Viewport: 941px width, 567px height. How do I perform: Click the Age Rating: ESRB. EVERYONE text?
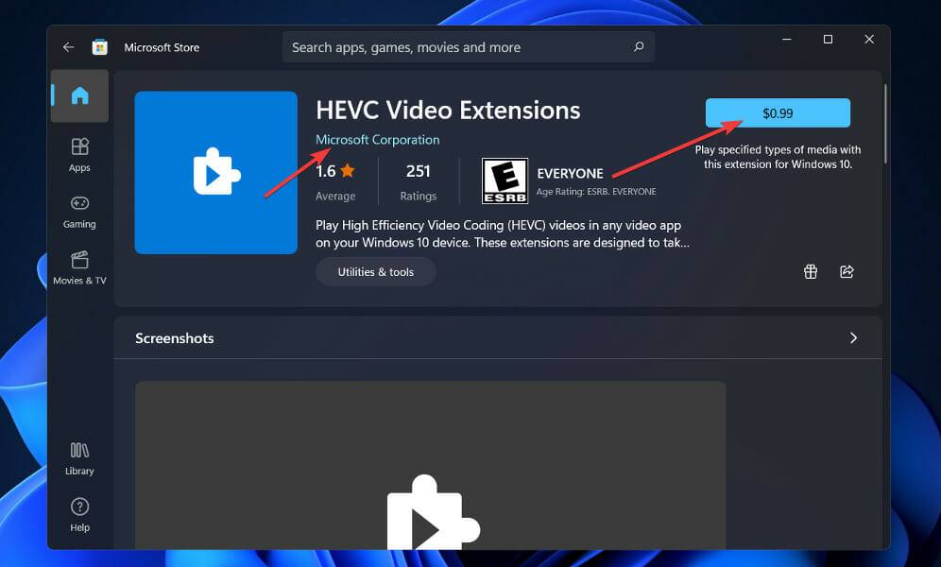point(596,192)
